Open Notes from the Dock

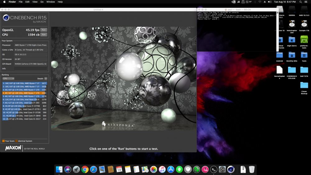pyautogui.click(x=128, y=169)
